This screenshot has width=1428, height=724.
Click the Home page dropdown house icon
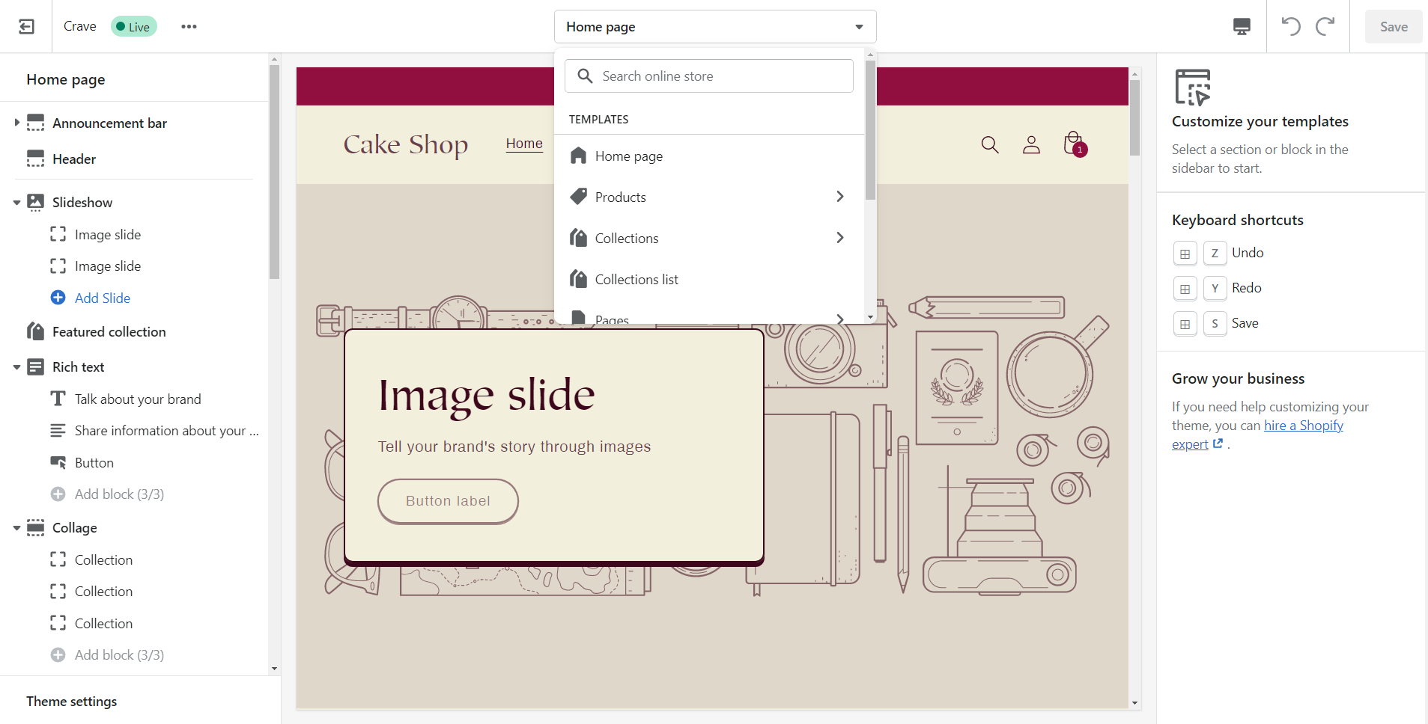tap(578, 156)
